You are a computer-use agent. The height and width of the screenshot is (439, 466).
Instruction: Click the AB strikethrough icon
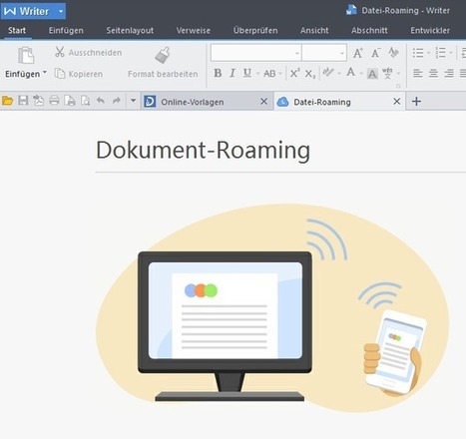click(x=269, y=73)
